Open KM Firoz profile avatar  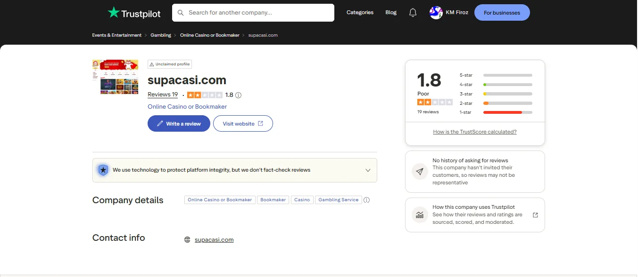click(436, 13)
